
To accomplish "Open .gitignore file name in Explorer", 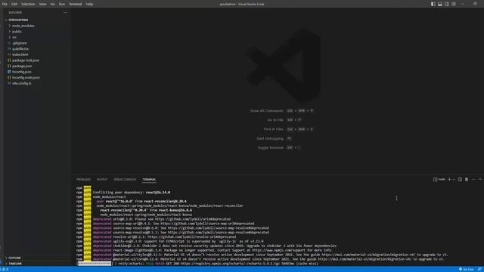I will pos(20,43).
